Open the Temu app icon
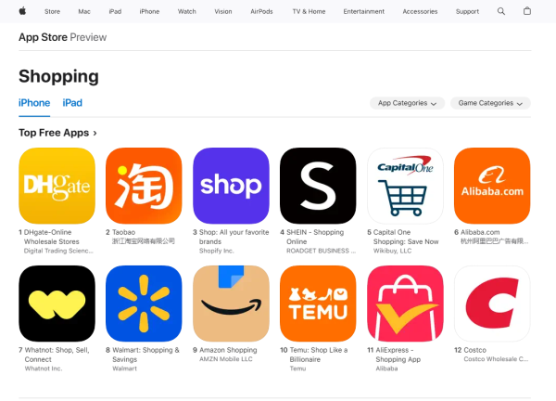 point(318,304)
